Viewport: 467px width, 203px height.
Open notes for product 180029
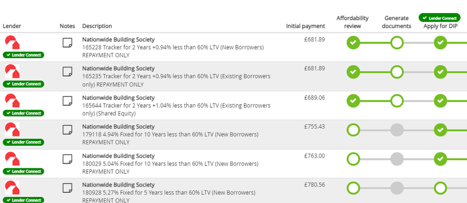pyautogui.click(x=67, y=159)
